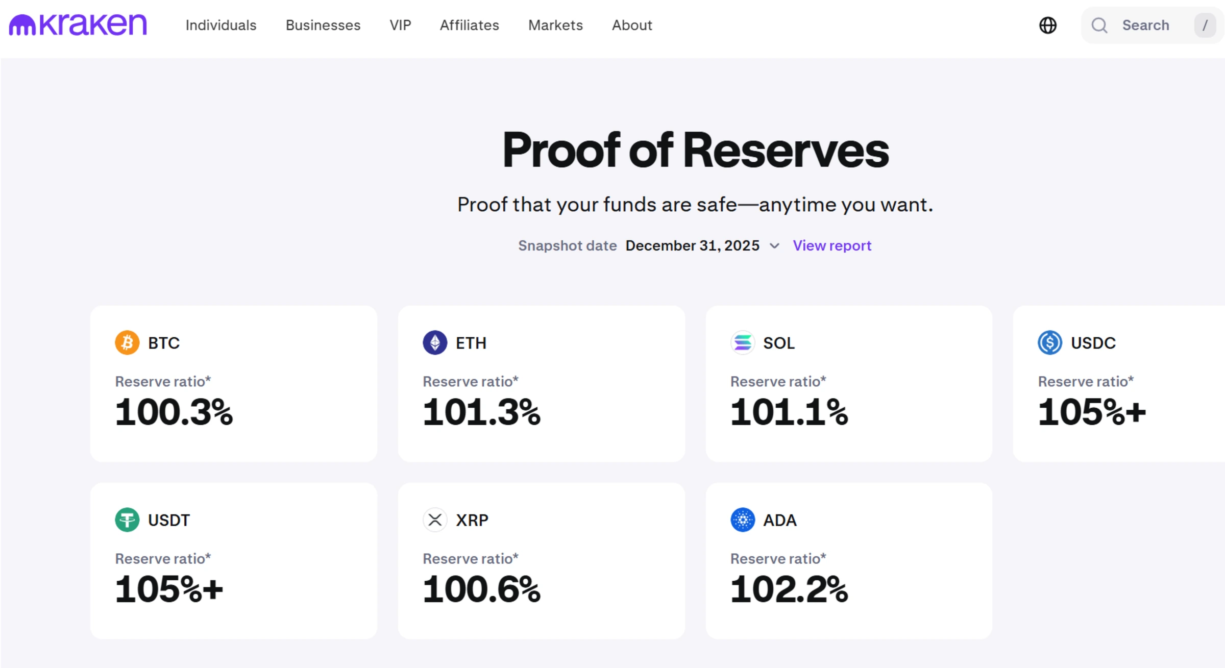Open the language globe selector
This screenshot has height=668, width=1225.
coord(1048,25)
